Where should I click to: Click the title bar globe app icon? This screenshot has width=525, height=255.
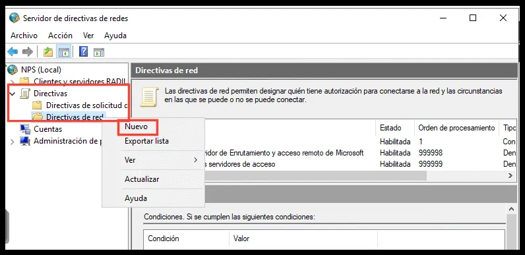point(15,18)
